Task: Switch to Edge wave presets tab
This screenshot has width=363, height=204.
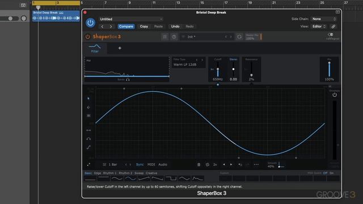Action: pyautogui.click(x=98, y=173)
